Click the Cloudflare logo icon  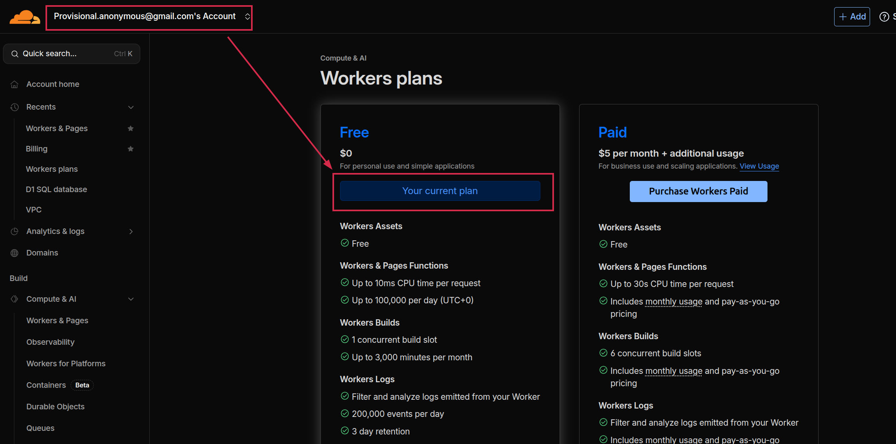(25, 17)
